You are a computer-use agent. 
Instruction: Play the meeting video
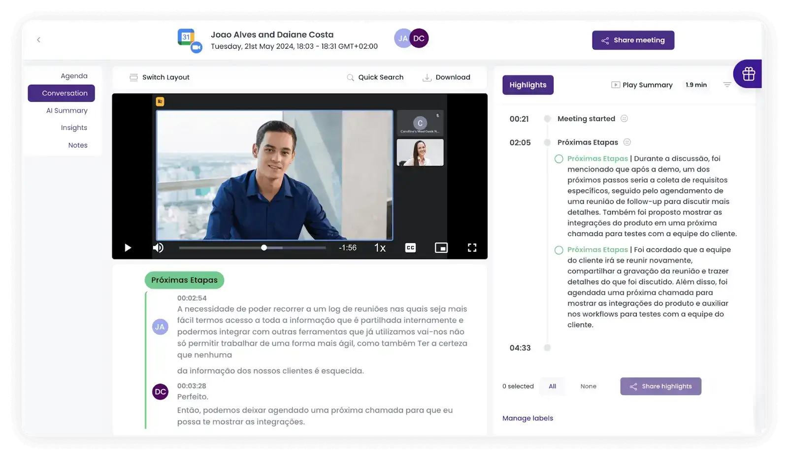[x=128, y=248]
